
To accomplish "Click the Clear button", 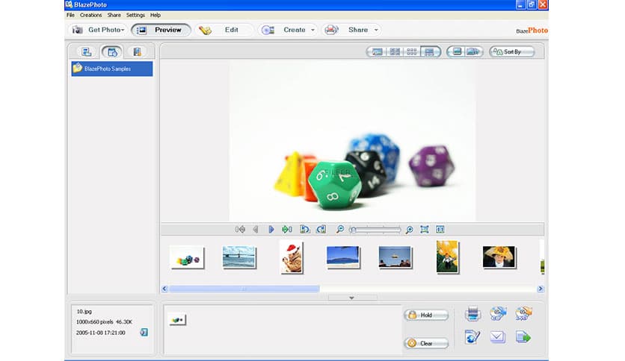I will (426, 344).
